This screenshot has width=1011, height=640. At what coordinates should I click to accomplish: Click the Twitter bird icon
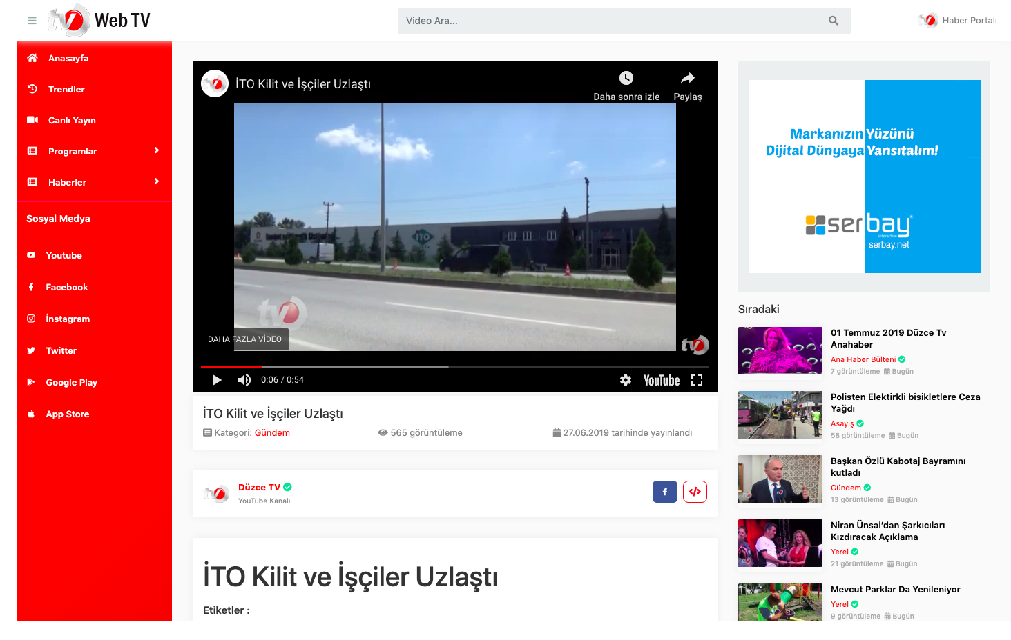click(31, 350)
